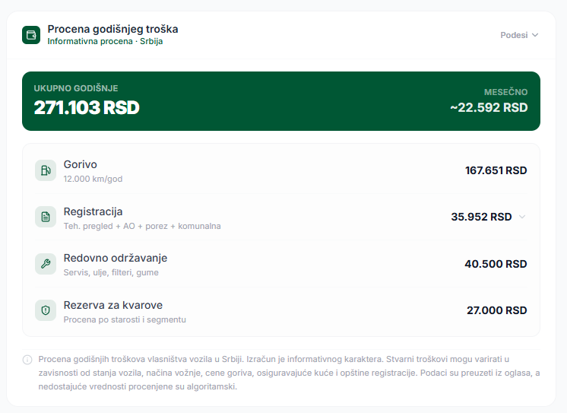Viewport: 567px width, 413px height.
Task: Click the Procena godišnjeg troška heading
Action: [x=112, y=29]
